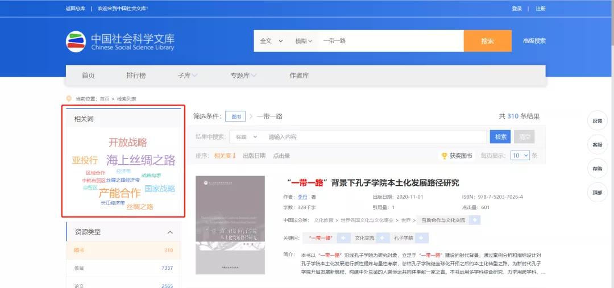Add the 孔子学院 keyword with its plus icon
The image size is (614, 288).
(421, 238)
